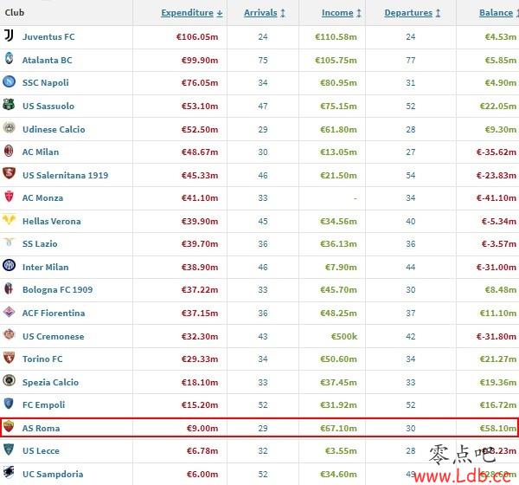Click AC Monza expenditure €41.10m
Viewport: 519px width, 485px height.
pyautogui.click(x=200, y=198)
